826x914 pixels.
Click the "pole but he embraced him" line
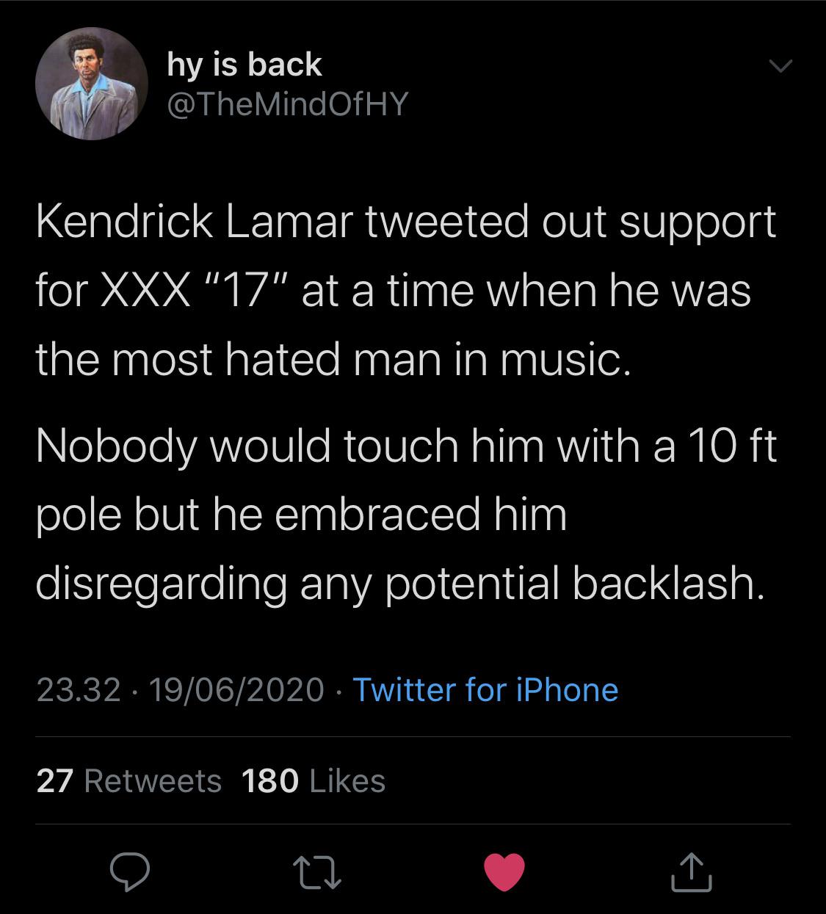pos(301,514)
